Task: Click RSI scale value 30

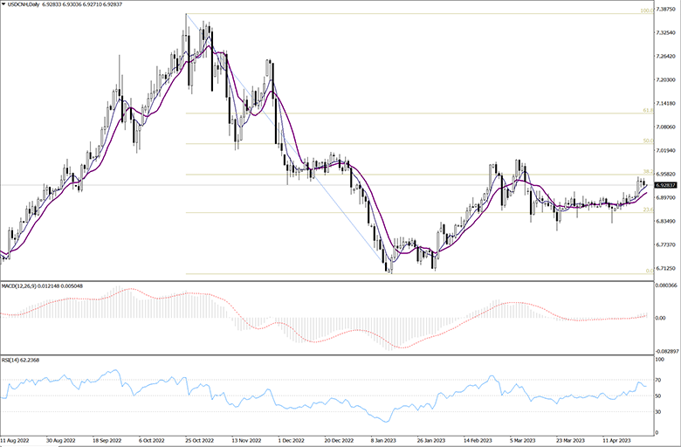Action: coord(658,412)
